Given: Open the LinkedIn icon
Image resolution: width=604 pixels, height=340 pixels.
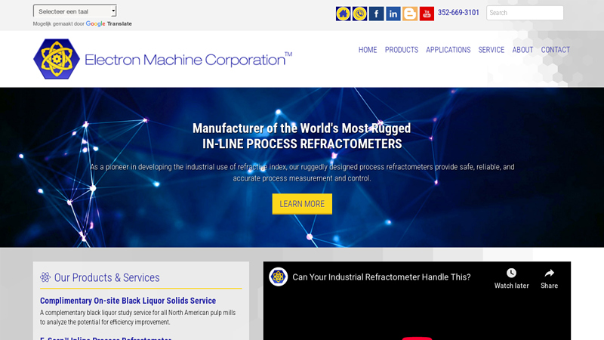Looking at the screenshot, I should pyautogui.click(x=393, y=14).
